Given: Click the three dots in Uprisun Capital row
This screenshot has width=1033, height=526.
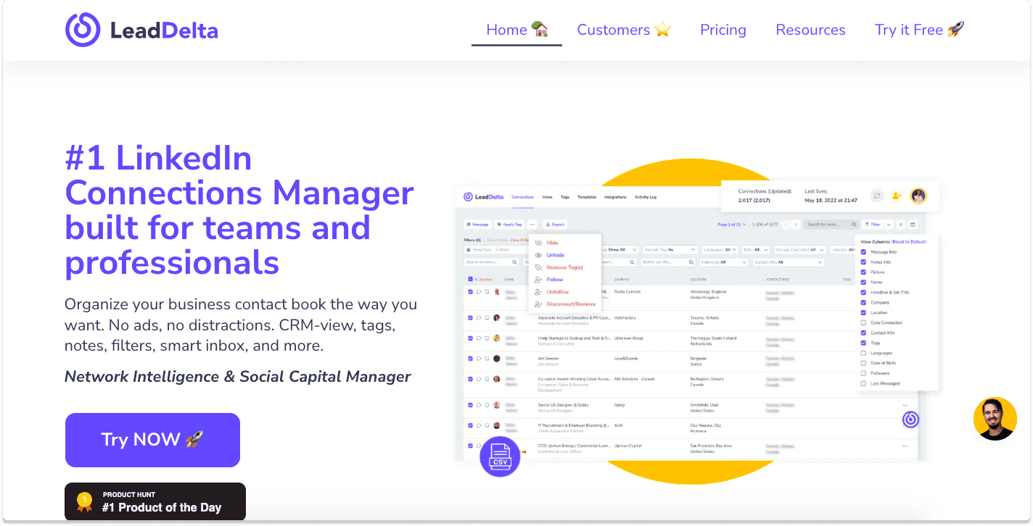Looking at the screenshot, I should pyautogui.click(x=905, y=446).
